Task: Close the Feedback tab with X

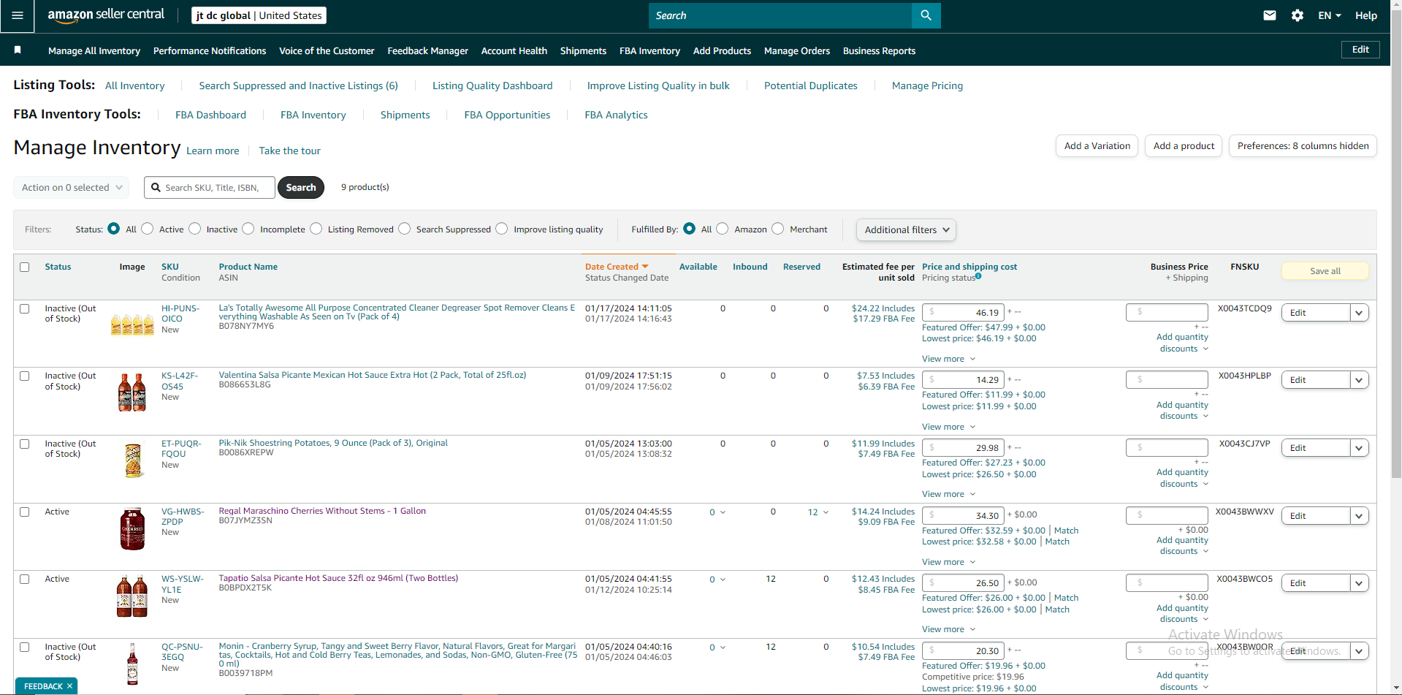Action: pyautogui.click(x=69, y=686)
